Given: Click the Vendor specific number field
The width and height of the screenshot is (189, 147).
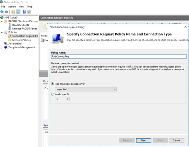Looking at the screenshot, I should 61,99.
